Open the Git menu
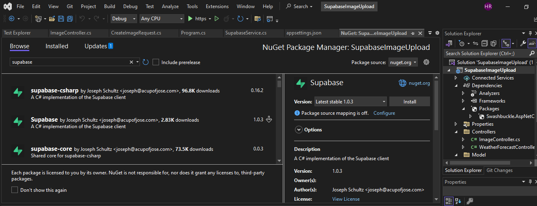The width and height of the screenshot is (537, 206). pos(70,6)
